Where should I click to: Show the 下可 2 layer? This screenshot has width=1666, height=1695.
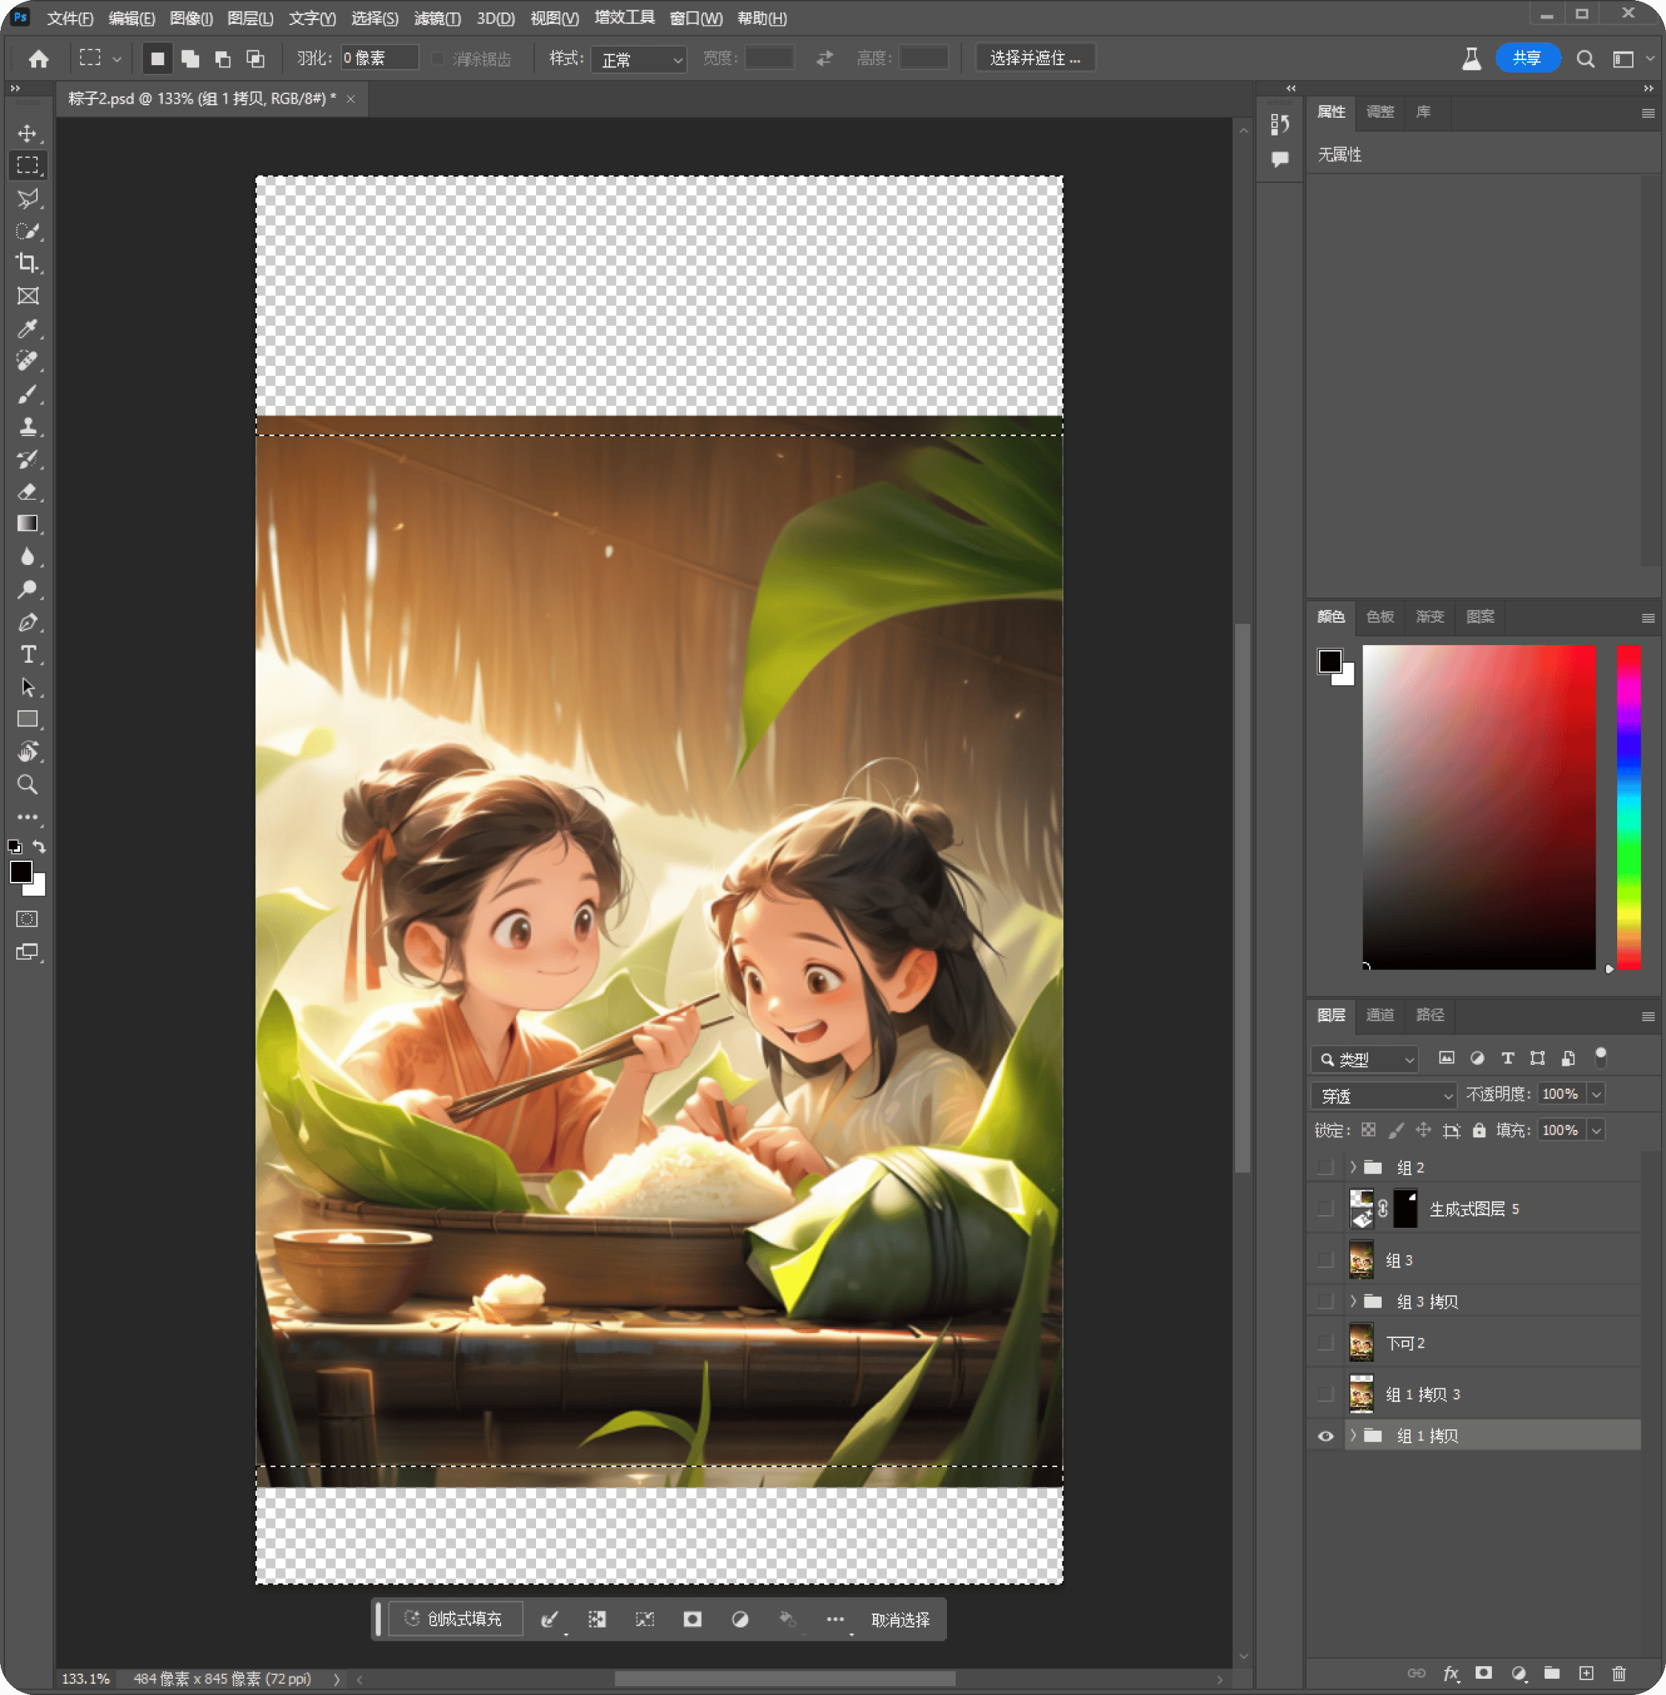[x=1325, y=1343]
